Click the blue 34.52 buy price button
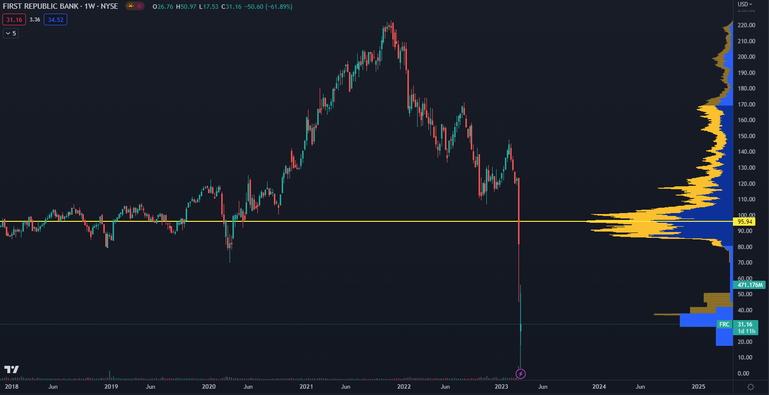Viewport: 769px width, 395px height. (56, 19)
